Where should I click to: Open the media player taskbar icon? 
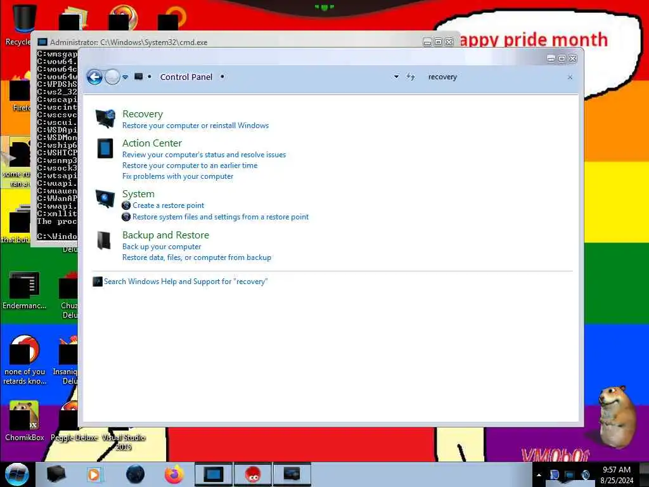(95, 474)
